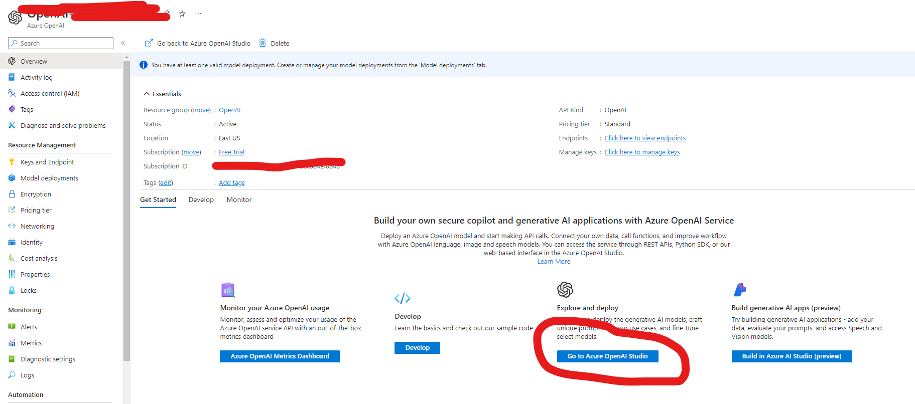
Task: Click the Cost analysis dollar icon
Action: click(12, 258)
